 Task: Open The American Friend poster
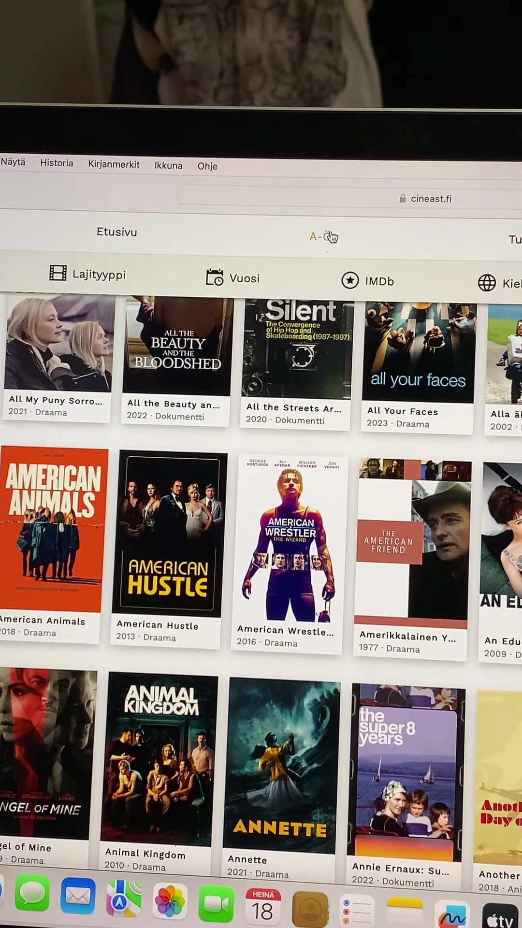tap(414, 544)
